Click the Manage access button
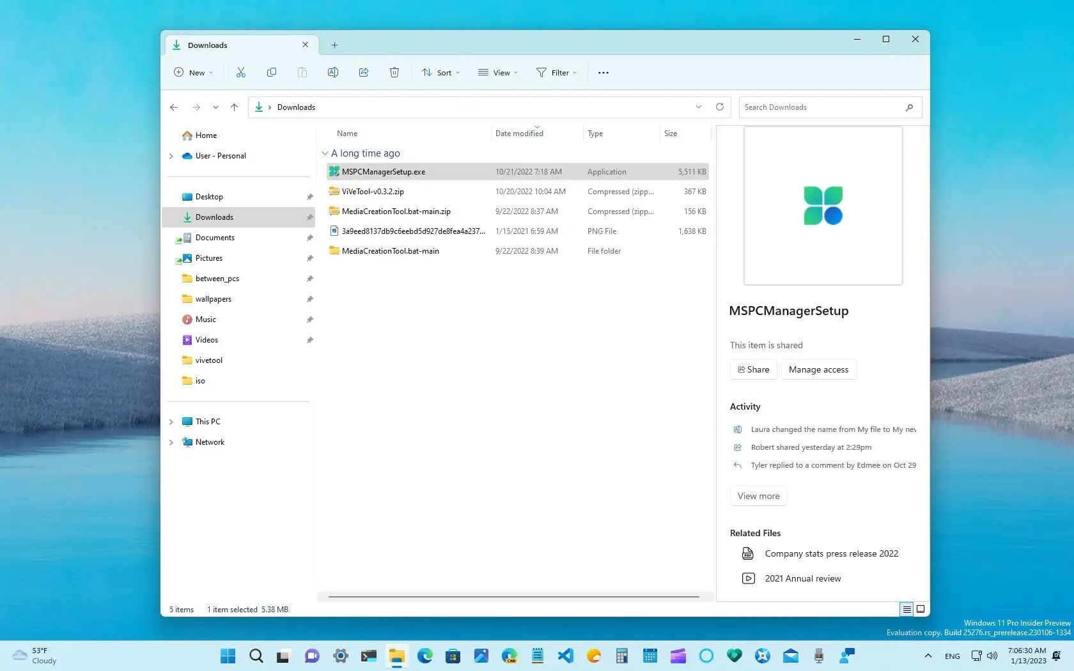 tap(818, 369)
